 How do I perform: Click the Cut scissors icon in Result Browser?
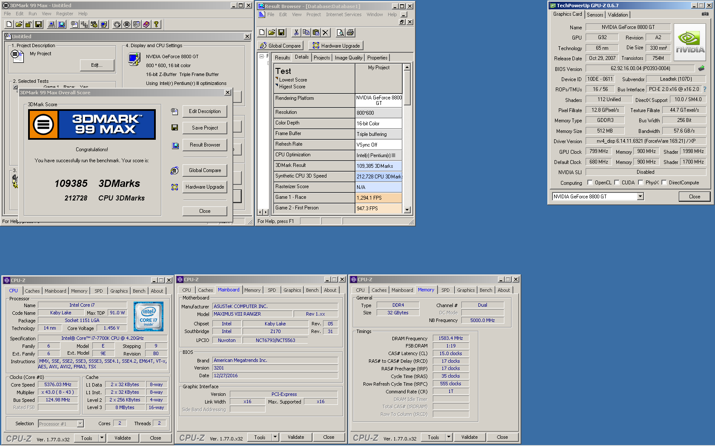click(x=296, y=32)
